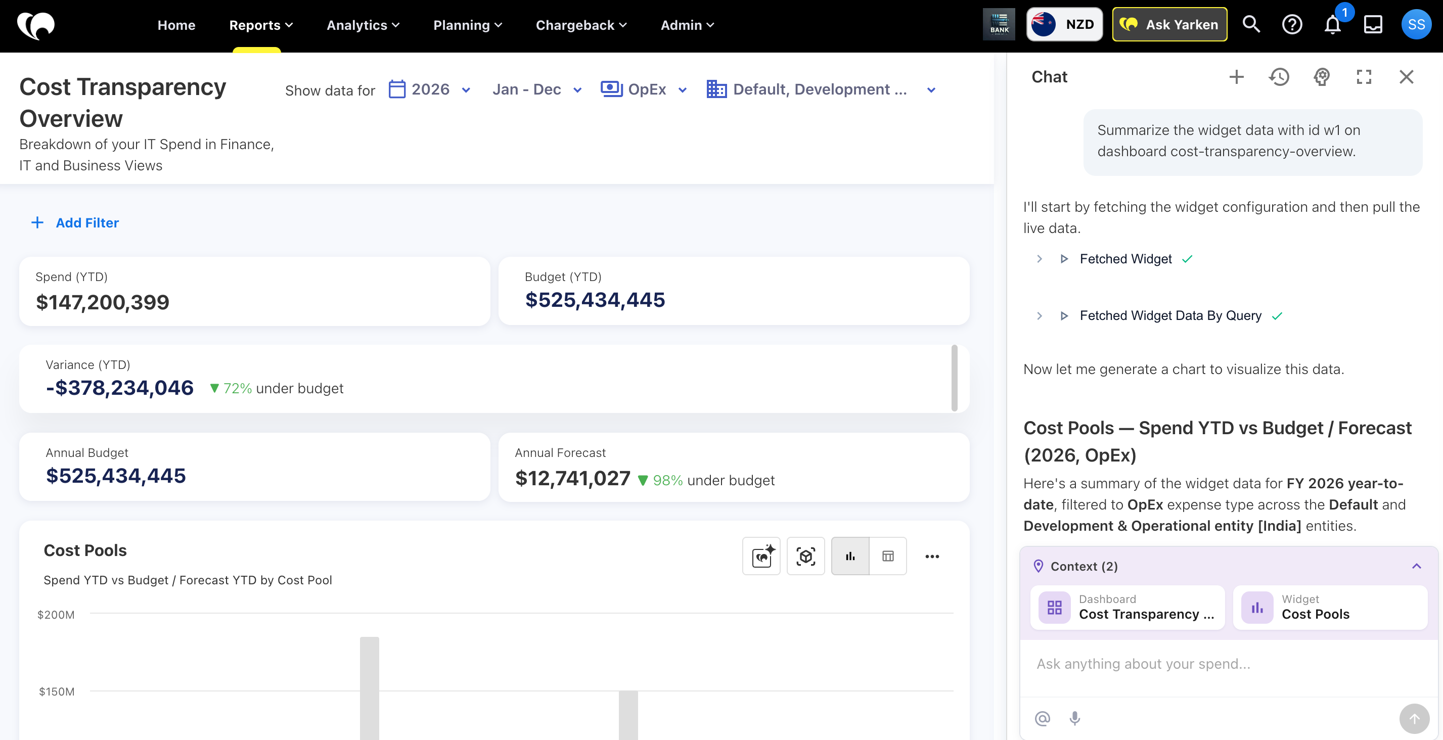Open the help question mark icon
The width and height of the screenshot is (1443, 740).
pos(1292,25)
